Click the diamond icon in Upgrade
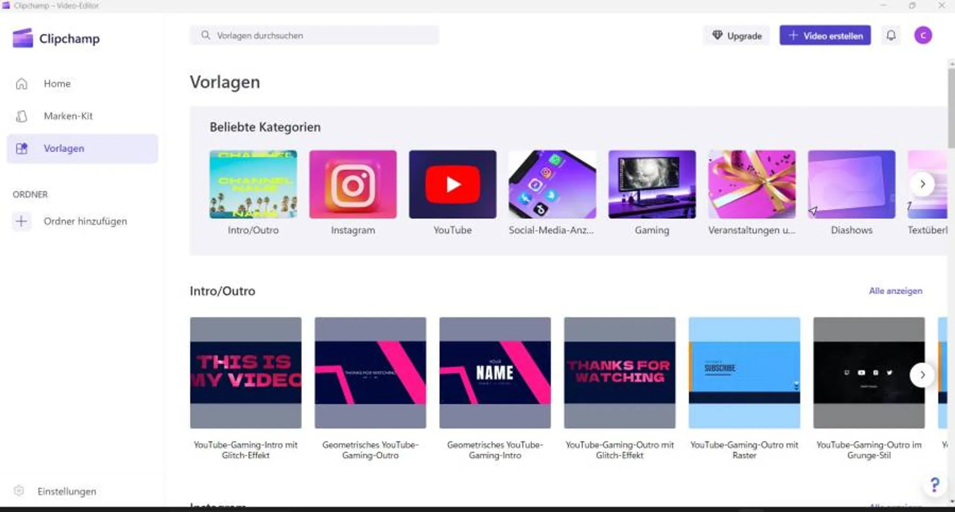Image resolution: width=955 pixels, height=512 pixels. click(717, 35)
